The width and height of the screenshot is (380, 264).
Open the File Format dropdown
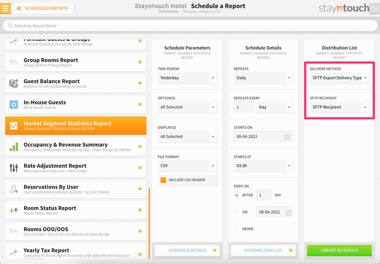188,166
